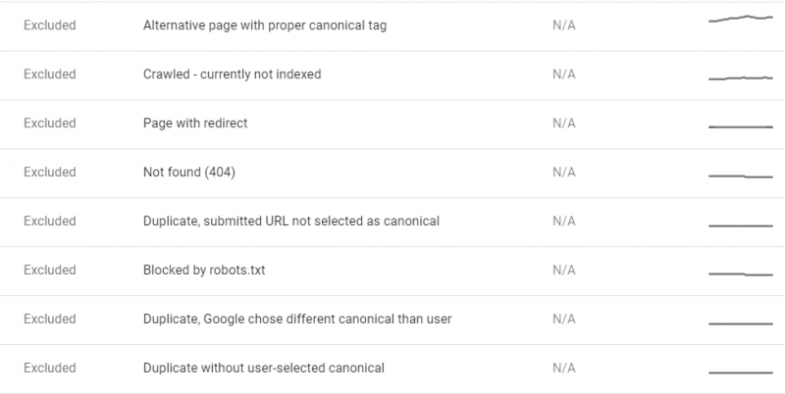Click the N/A validation cell for Blocked by robots.txt
This screenshot has width=785, height=394.
click(563, 270)
